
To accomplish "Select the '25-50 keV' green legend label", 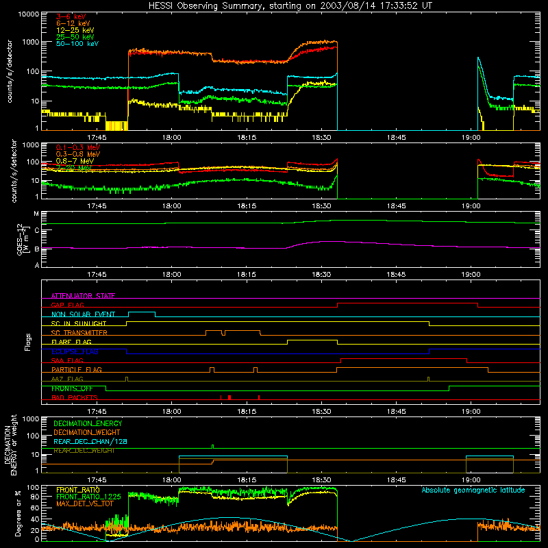I will [75, 37].
